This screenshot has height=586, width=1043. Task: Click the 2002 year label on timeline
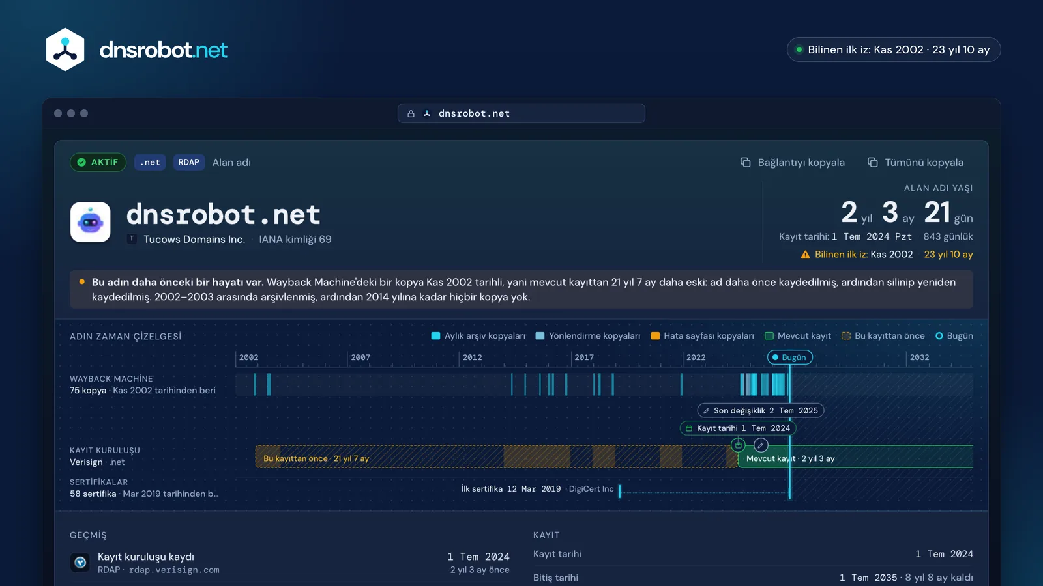(x=248, y=357)
